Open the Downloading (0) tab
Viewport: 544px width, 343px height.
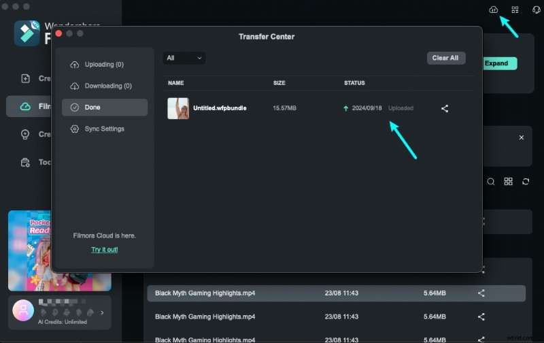click(x=103, y=86)
